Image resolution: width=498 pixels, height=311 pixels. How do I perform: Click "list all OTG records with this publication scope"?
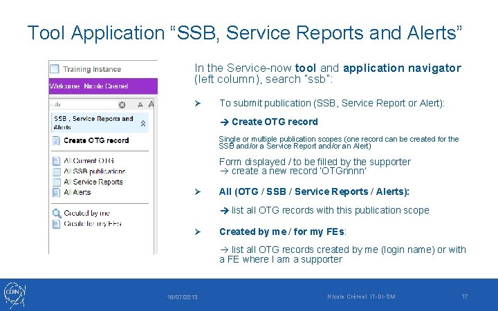[x=331, y=210]
